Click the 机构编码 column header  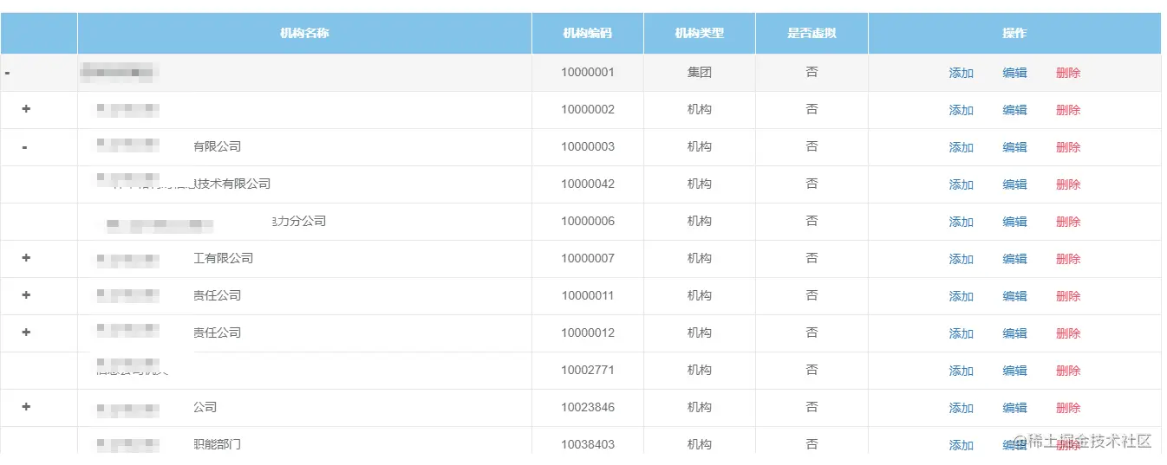[587, 34]
